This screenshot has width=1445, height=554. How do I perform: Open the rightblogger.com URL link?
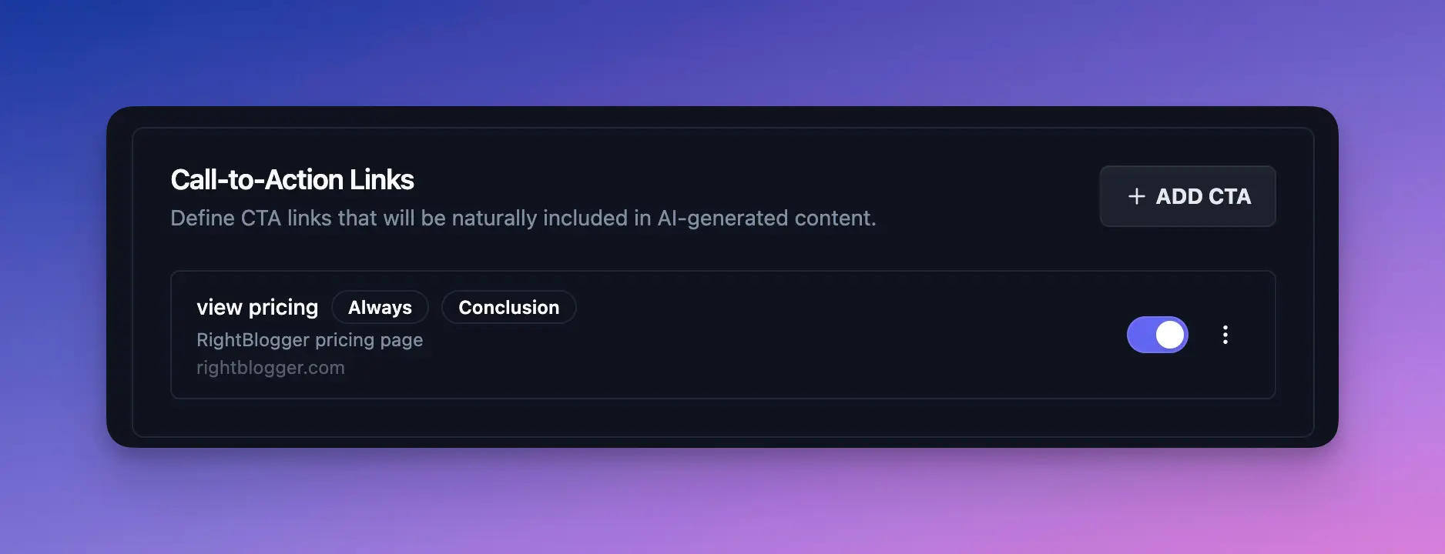coord(270,368)
